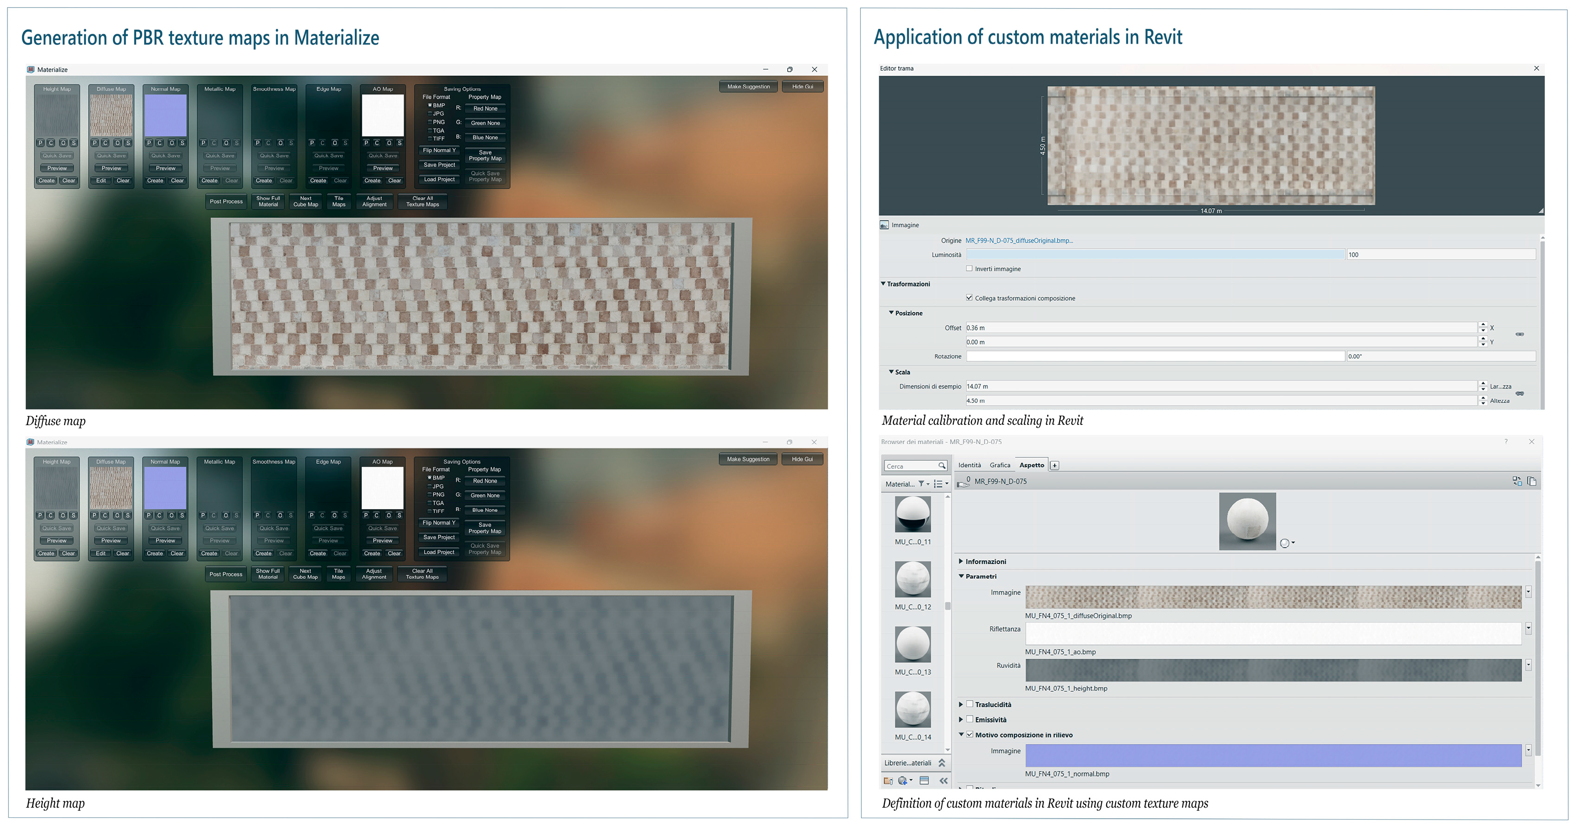Switch to the Grafica tab
Image resolution: width=1575 pixels, height=828 pixels.
tap(1000, 465)
